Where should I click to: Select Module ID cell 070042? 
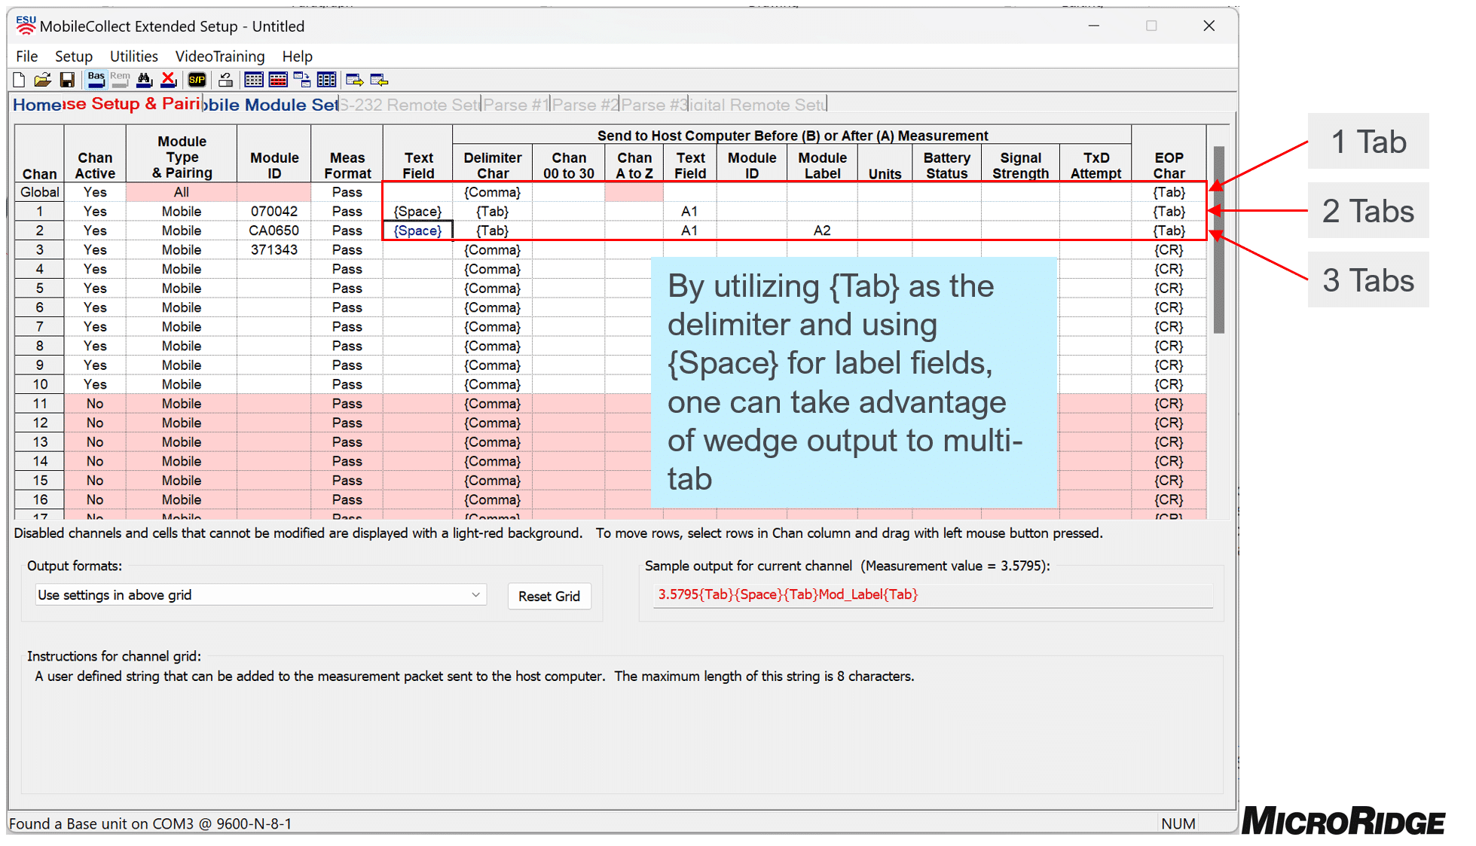coord(274,212)
